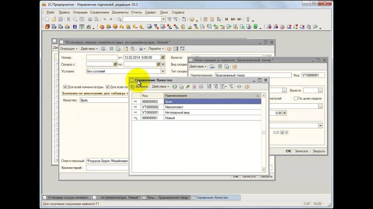The image size is (373, 209).
Task: Mark item for deletion with the red X icon
Action: [x=194, y=87]
